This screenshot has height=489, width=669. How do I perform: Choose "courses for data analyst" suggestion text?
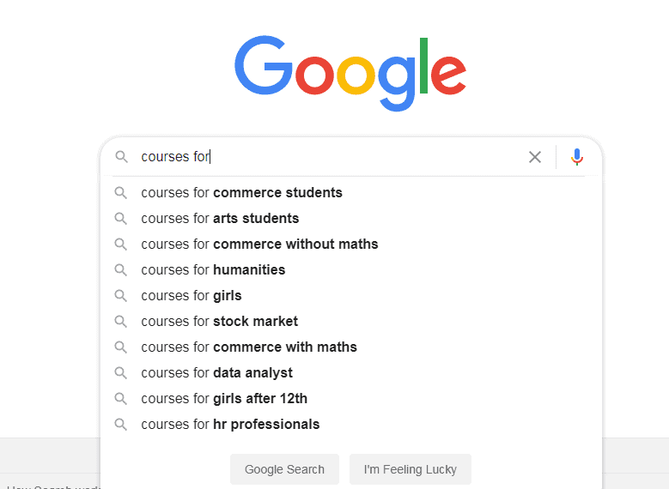[x=216, y=373]
